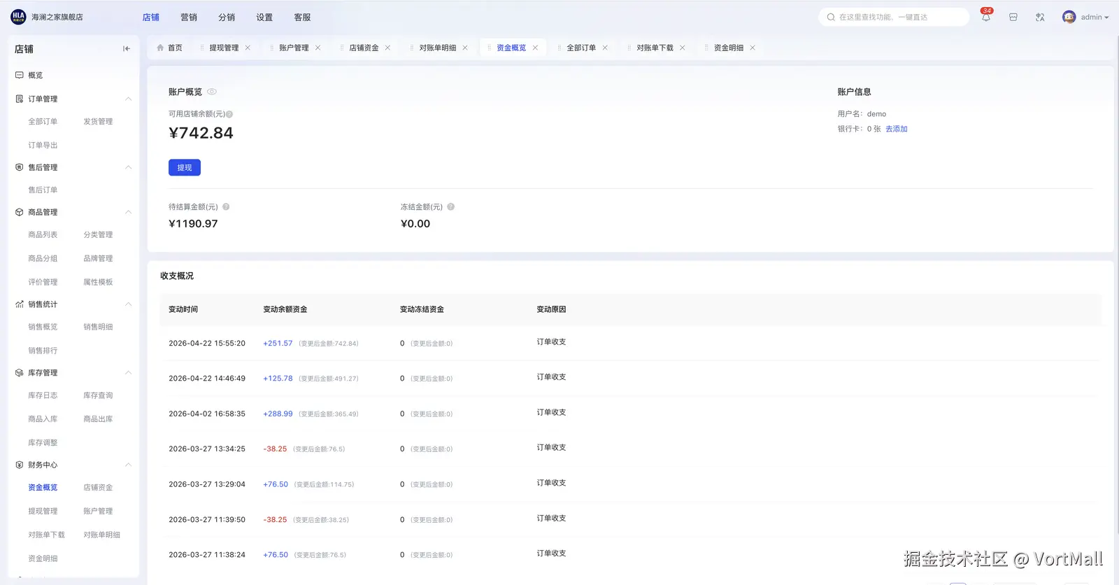
Task: Open the notification bell
Action: [x=985, y=17]
